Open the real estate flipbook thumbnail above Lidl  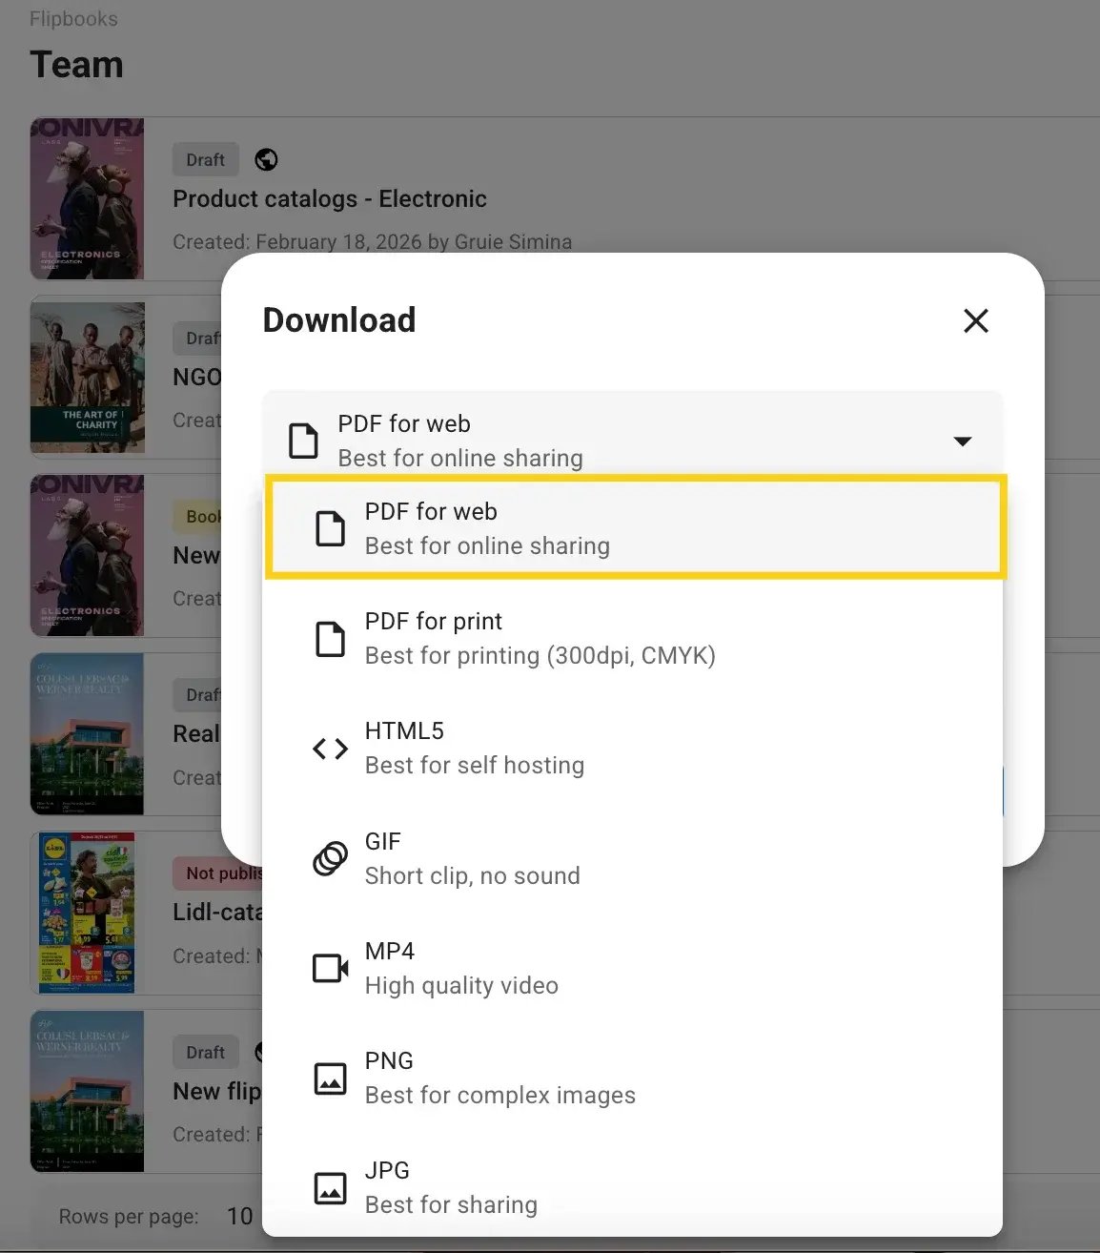pyautogui.click(x=88, y=733)
